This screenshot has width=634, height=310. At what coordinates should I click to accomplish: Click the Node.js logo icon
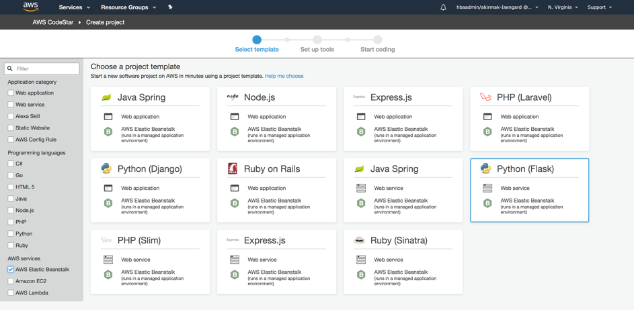tap(233, 97)
